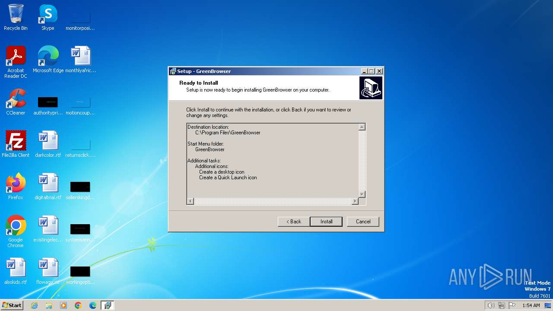Close the Setup - GreenBrowser window
Viewport: 553px width, 311px height.
[x=379, y=71]
